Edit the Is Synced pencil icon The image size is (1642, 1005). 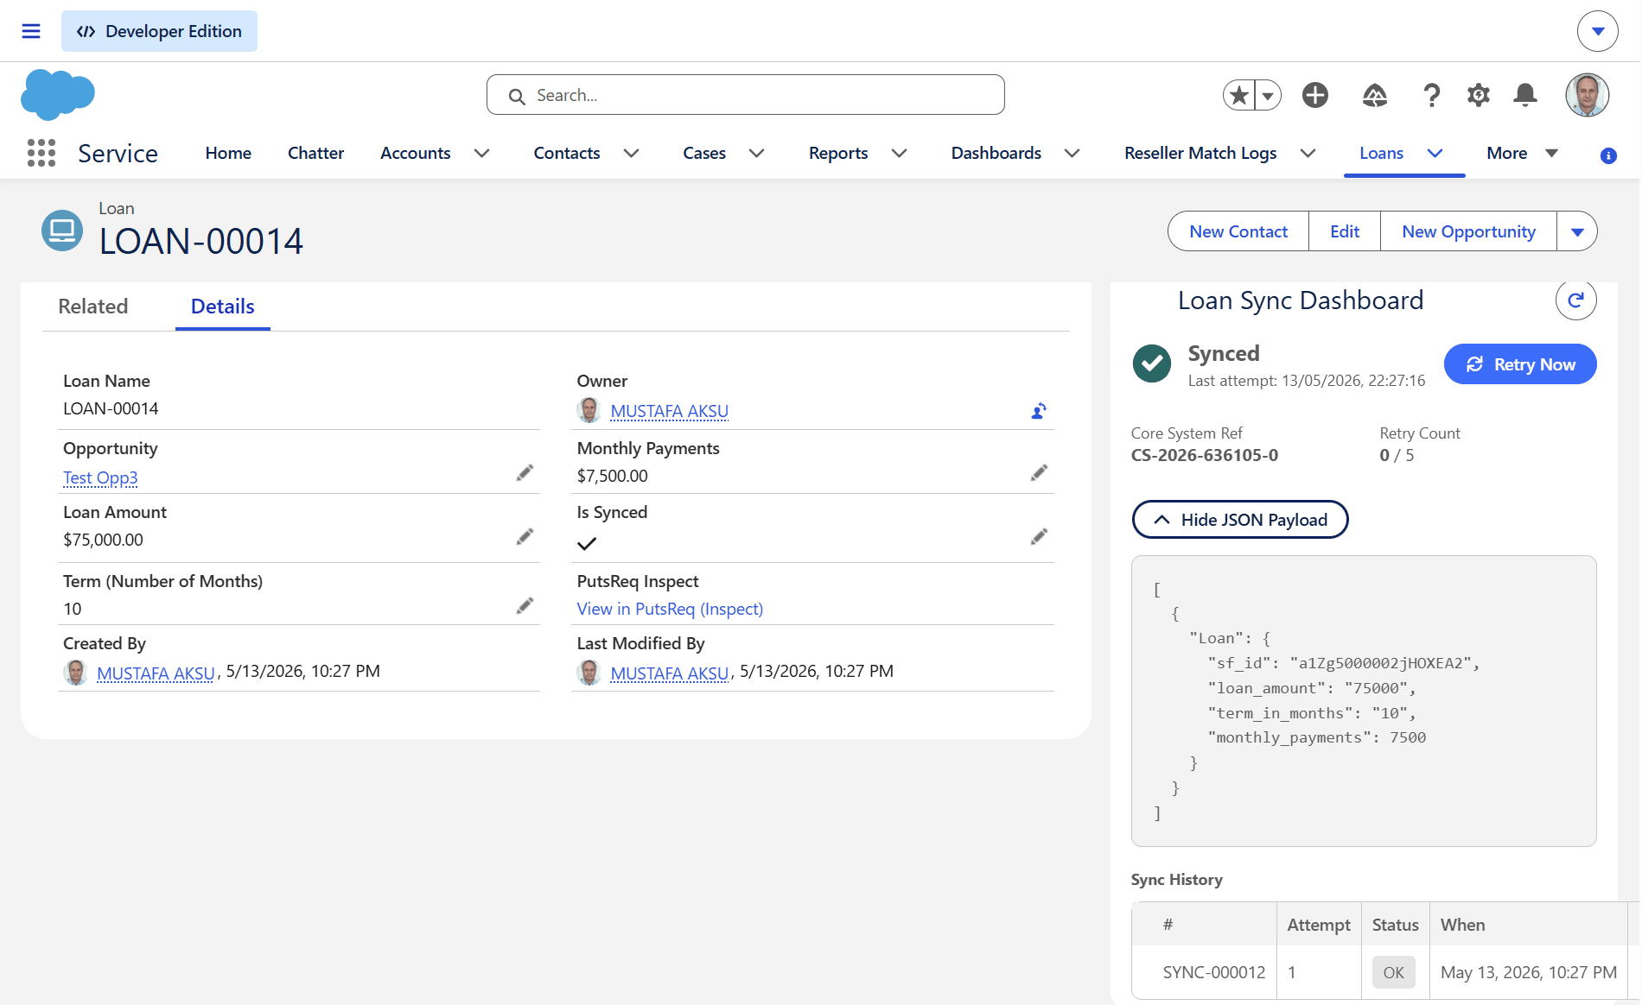click(x=1039, y=537)
